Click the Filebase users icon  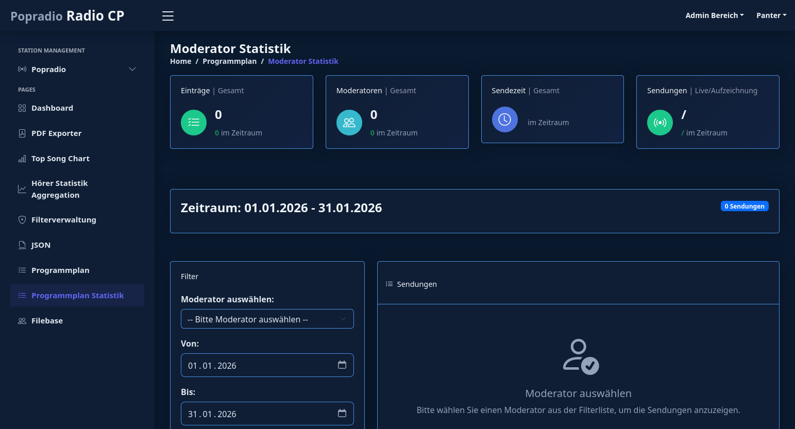click(x=22, y=320)
